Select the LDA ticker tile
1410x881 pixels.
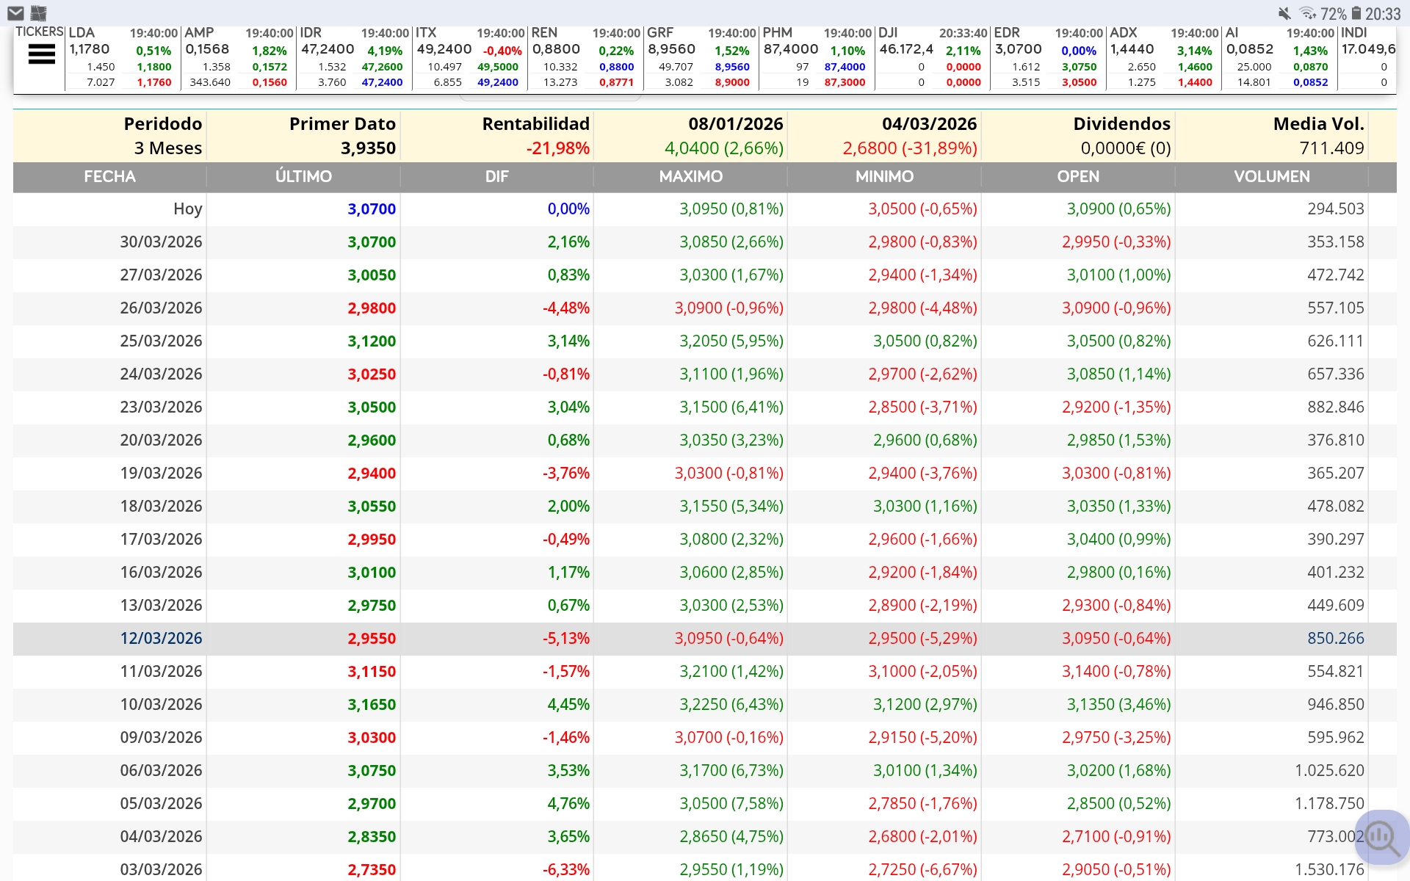pos(123,57)
